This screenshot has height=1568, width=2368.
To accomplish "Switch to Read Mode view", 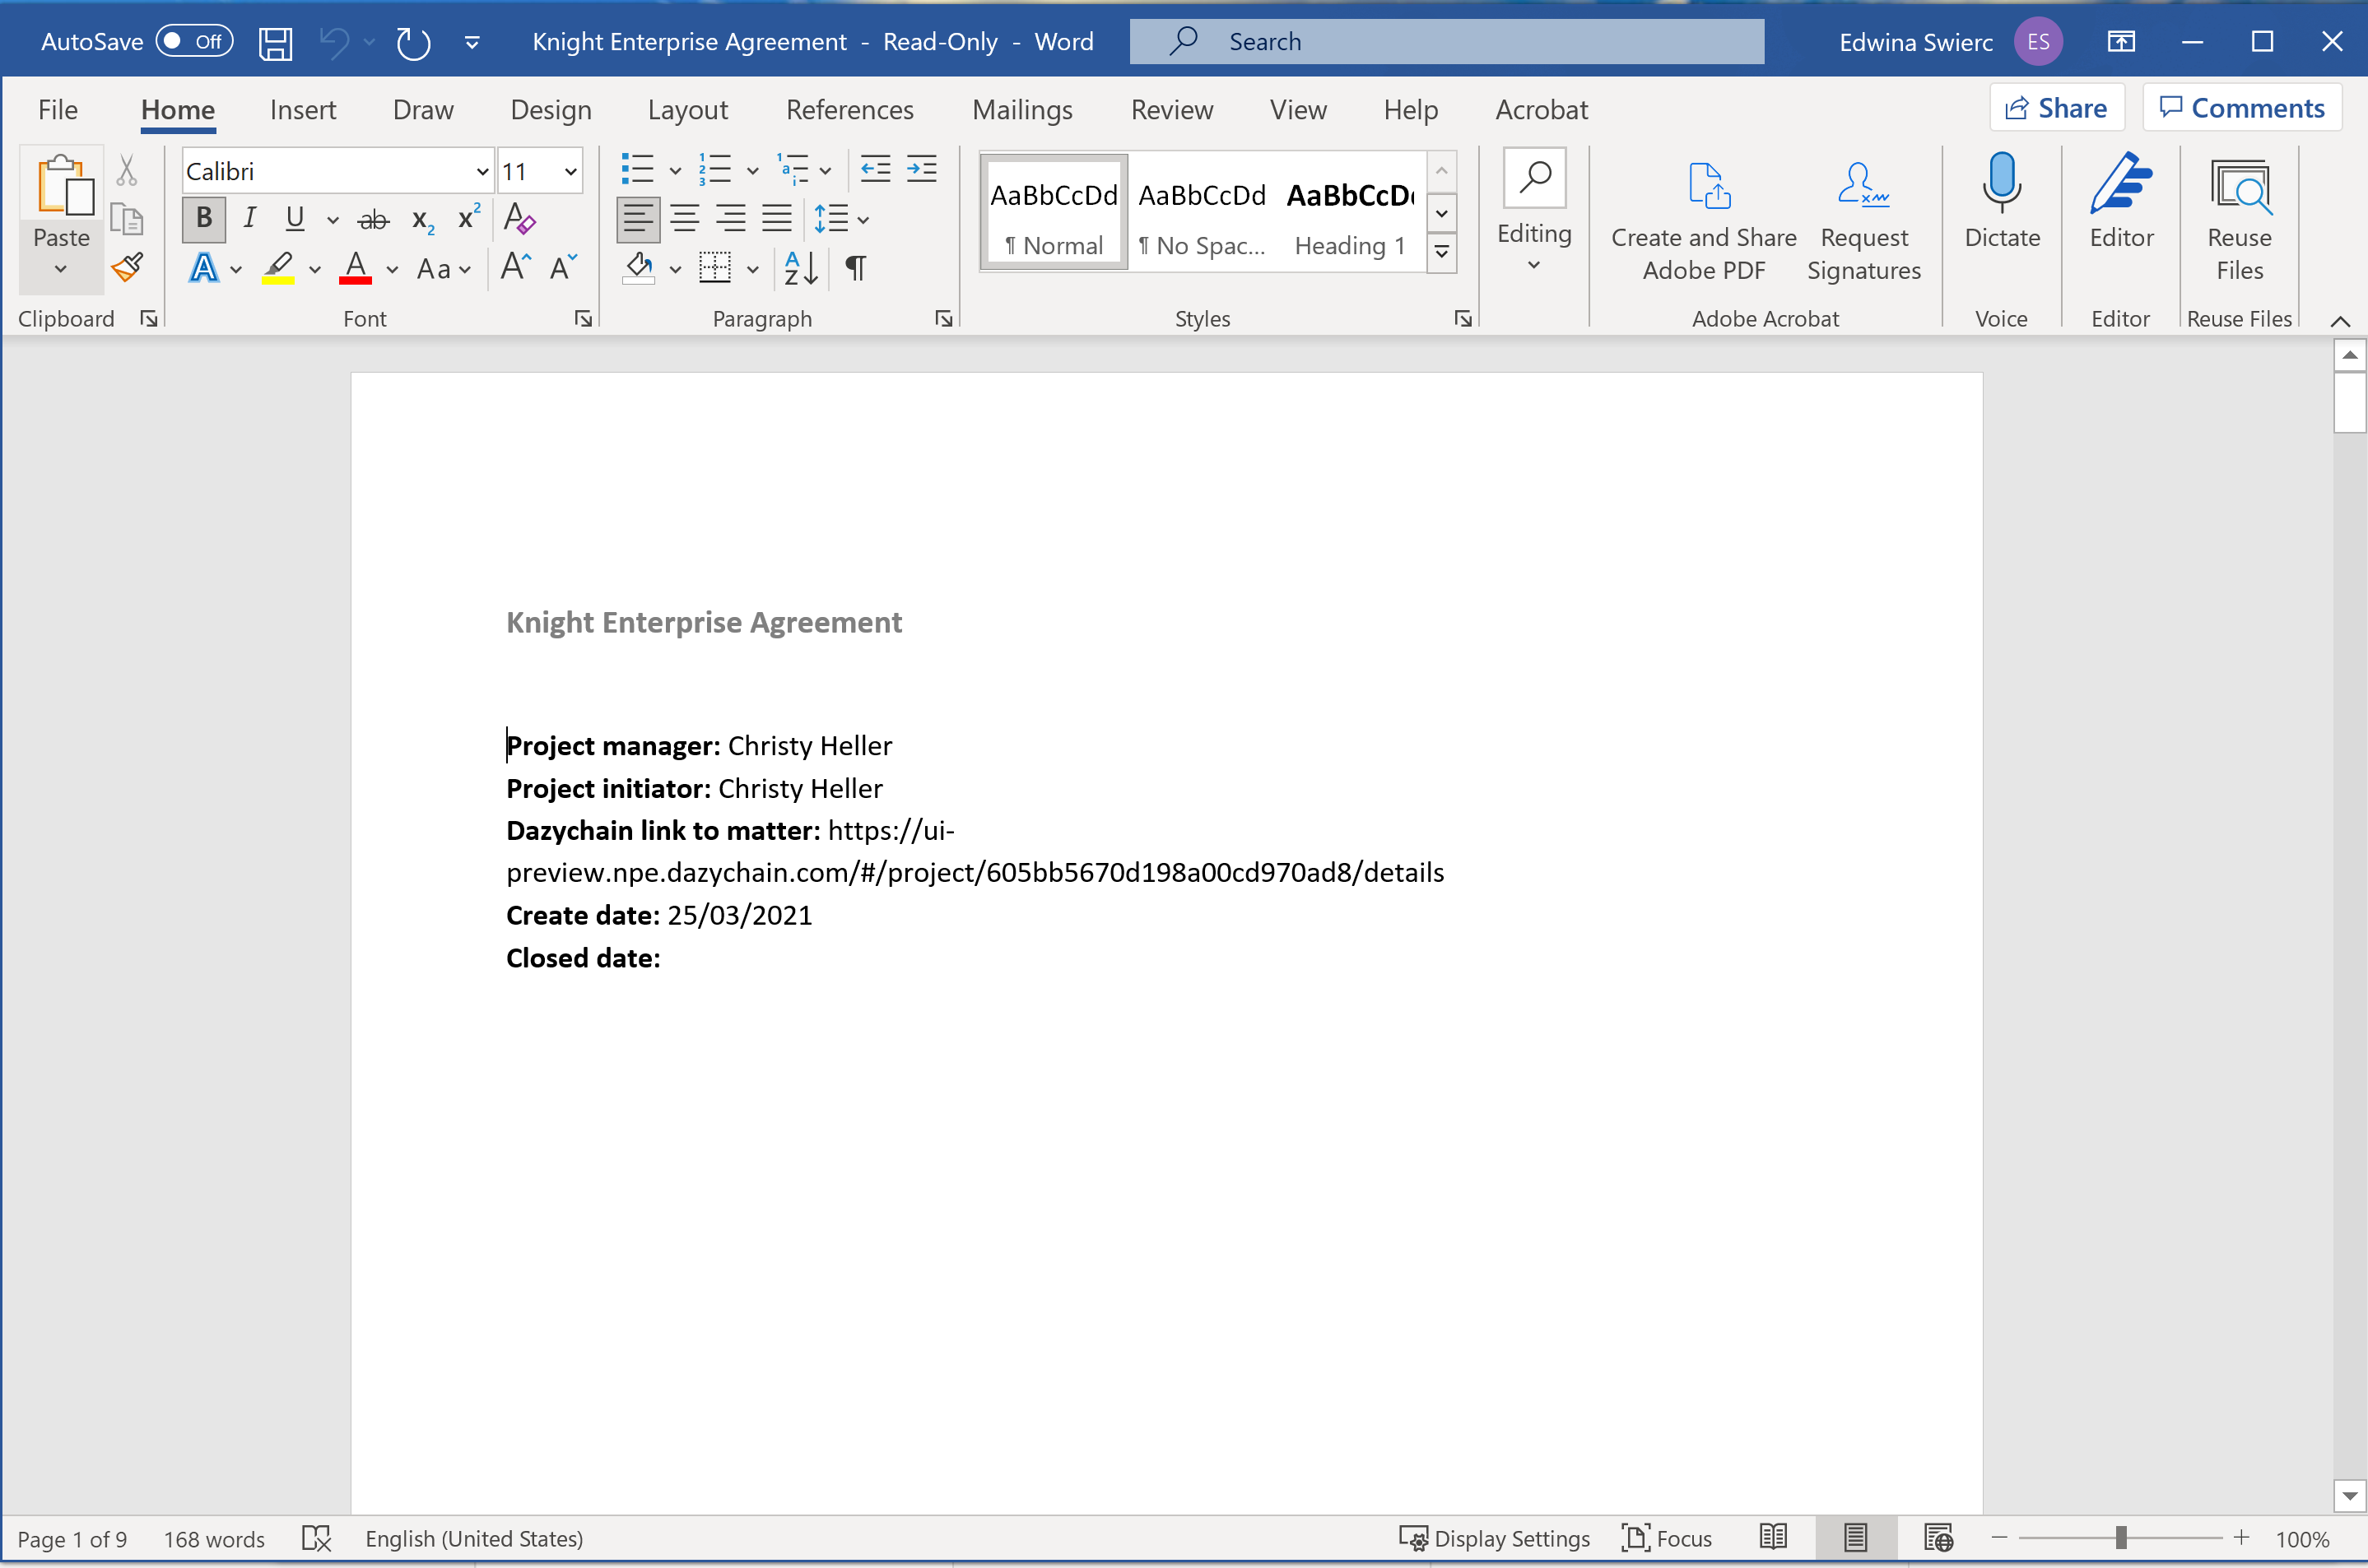I will 1773,1538.
